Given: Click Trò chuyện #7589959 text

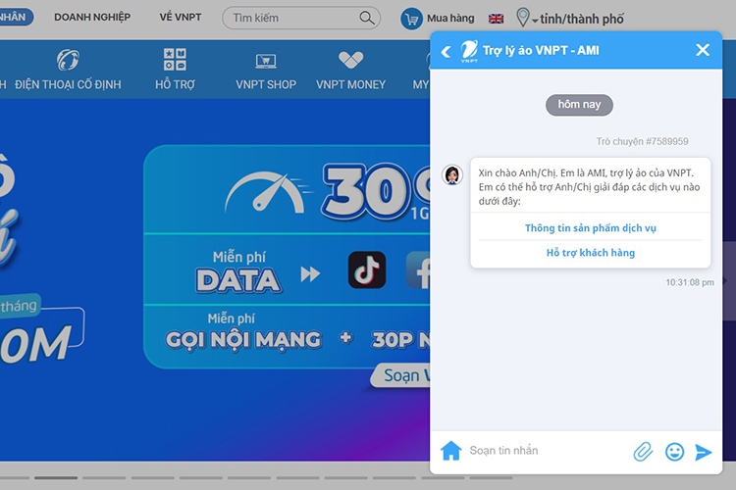Looking at the screenshot, I should coord(642,141).
